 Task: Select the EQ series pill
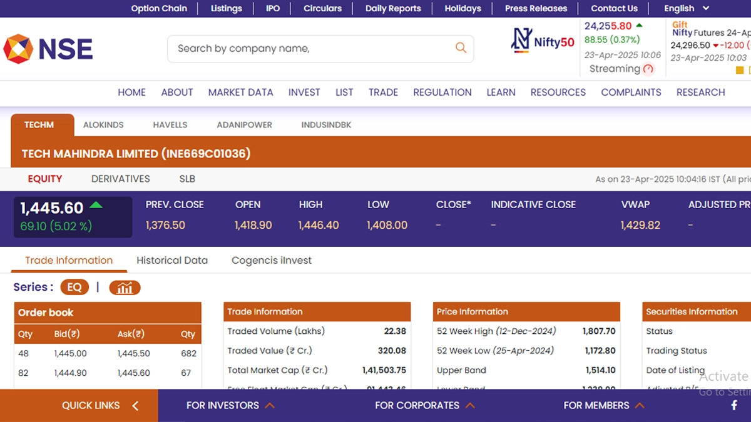point(74,288)
